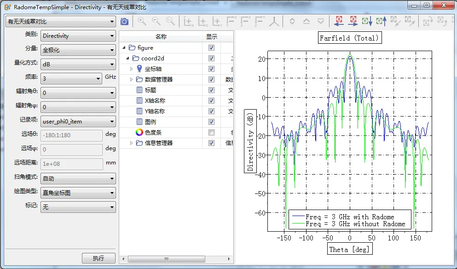Expand the 坐标轴 tree node
The height and width of the screenshot is (269, 457).
[131, 69]
